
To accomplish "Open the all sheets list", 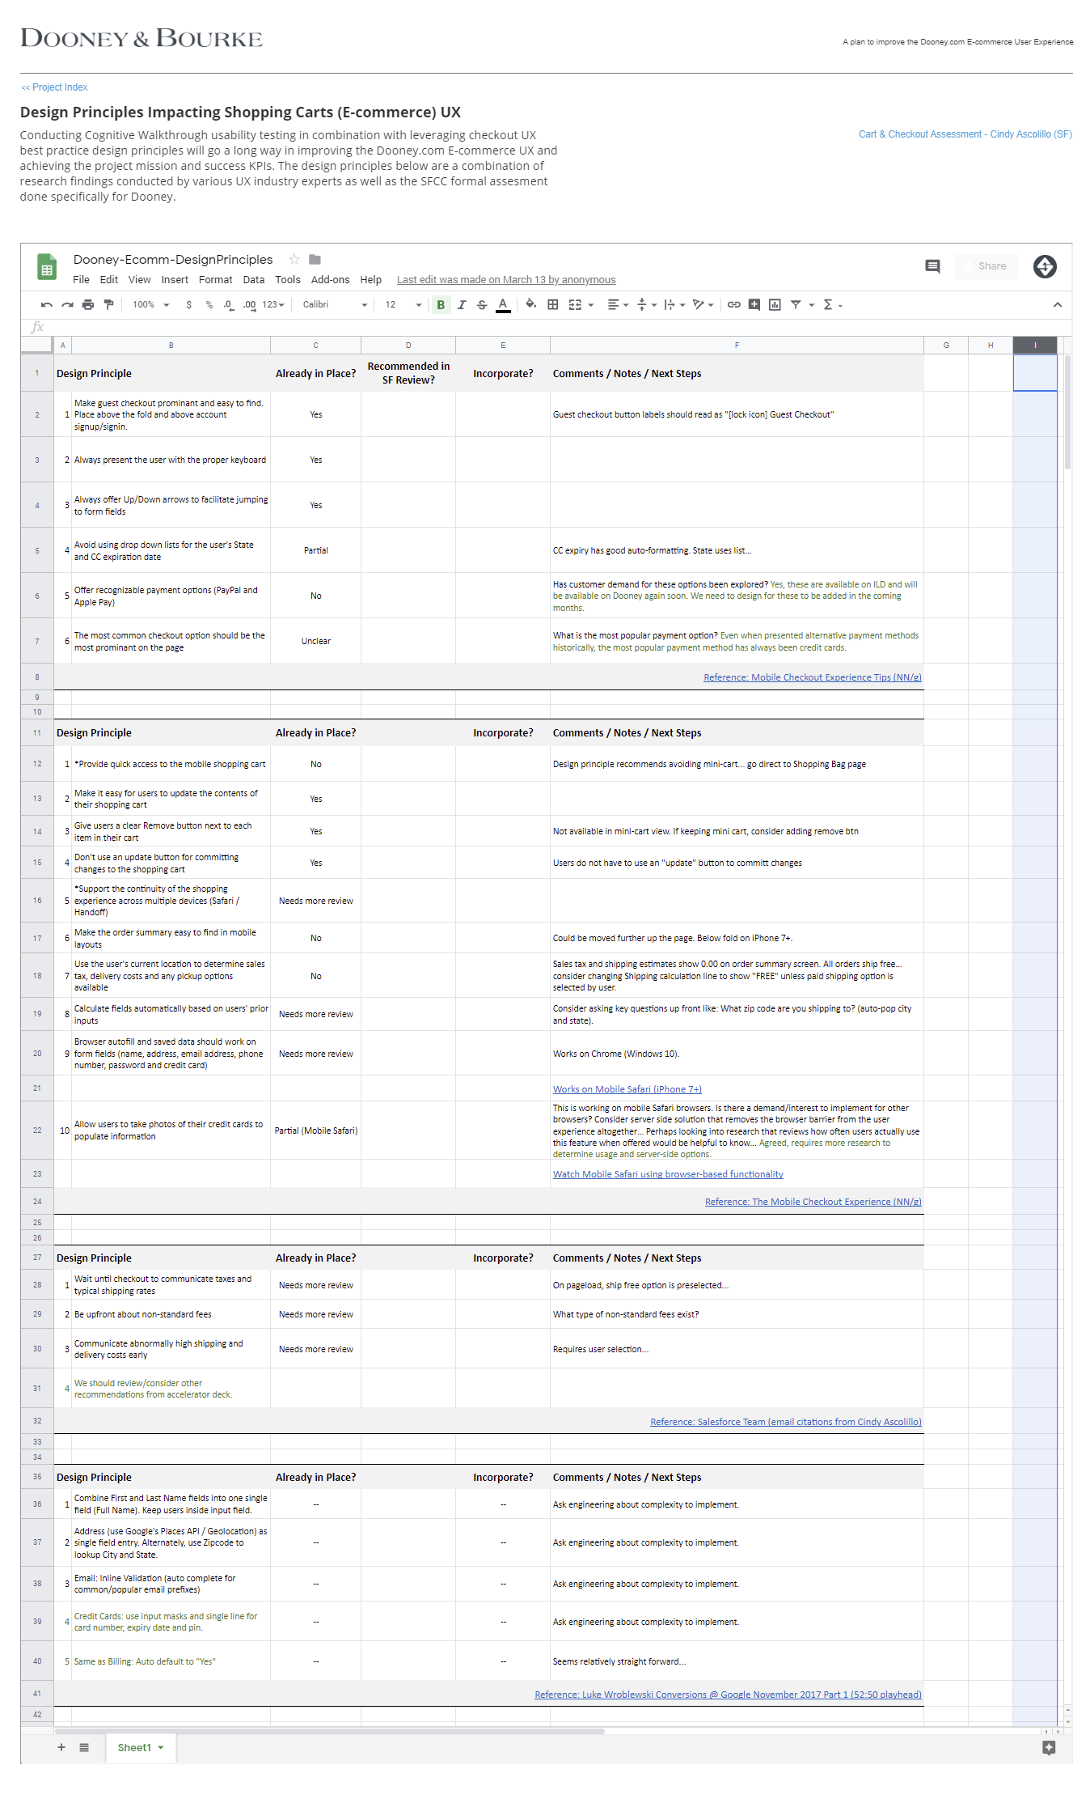I will pyautogui.click(x=84, y=1747).
